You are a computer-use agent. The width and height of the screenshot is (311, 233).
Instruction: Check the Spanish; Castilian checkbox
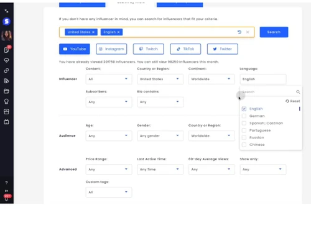244,123
